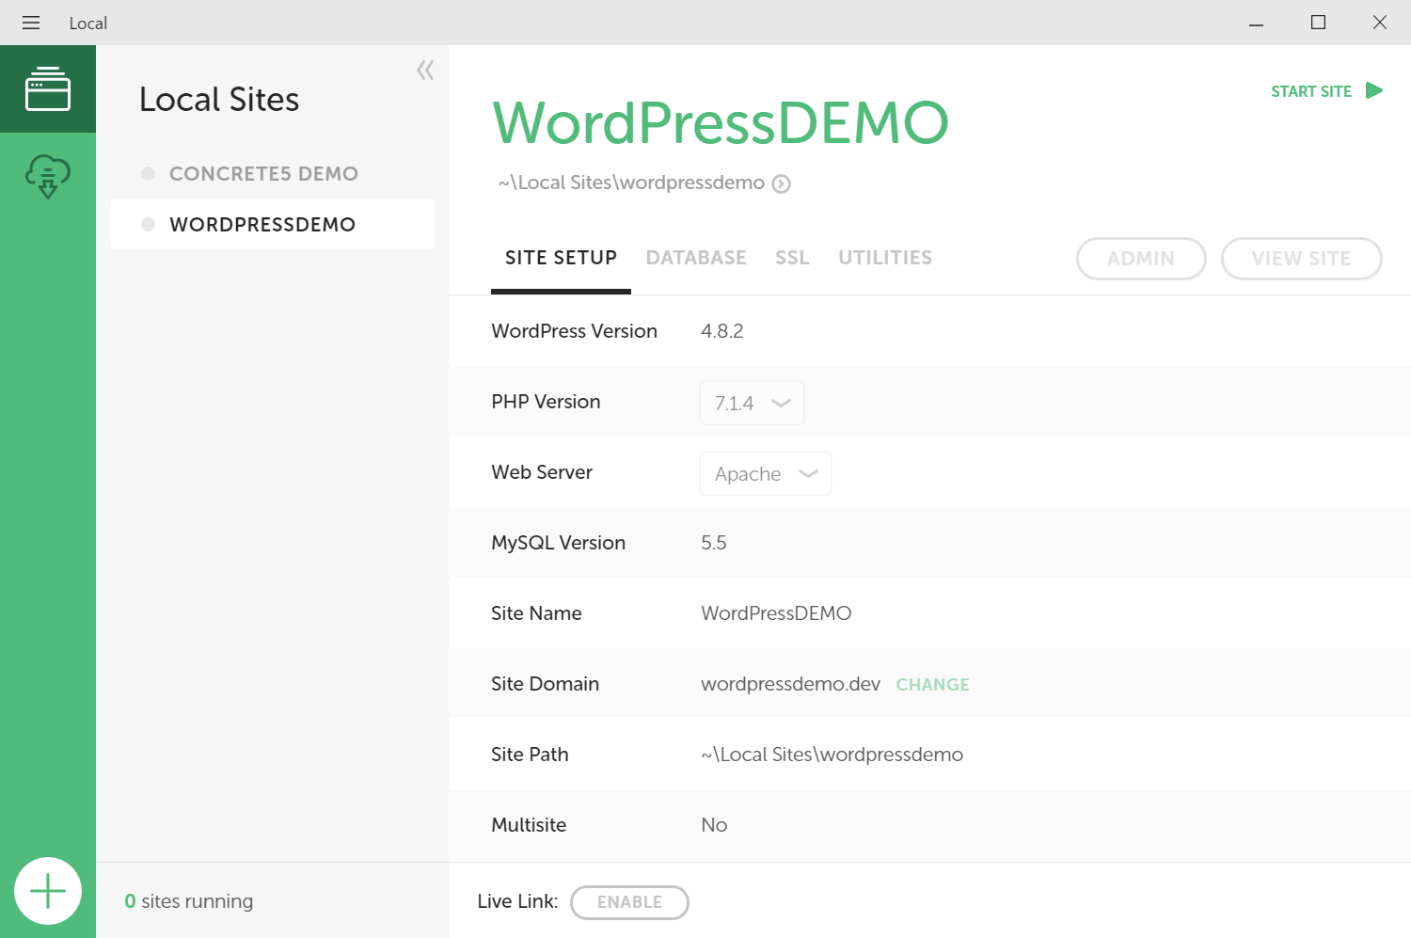Open the Web Server dropdown showing Apache
Image resolution: width=1411 pixels, height=938 pixels.
click(x=765, y=473)
